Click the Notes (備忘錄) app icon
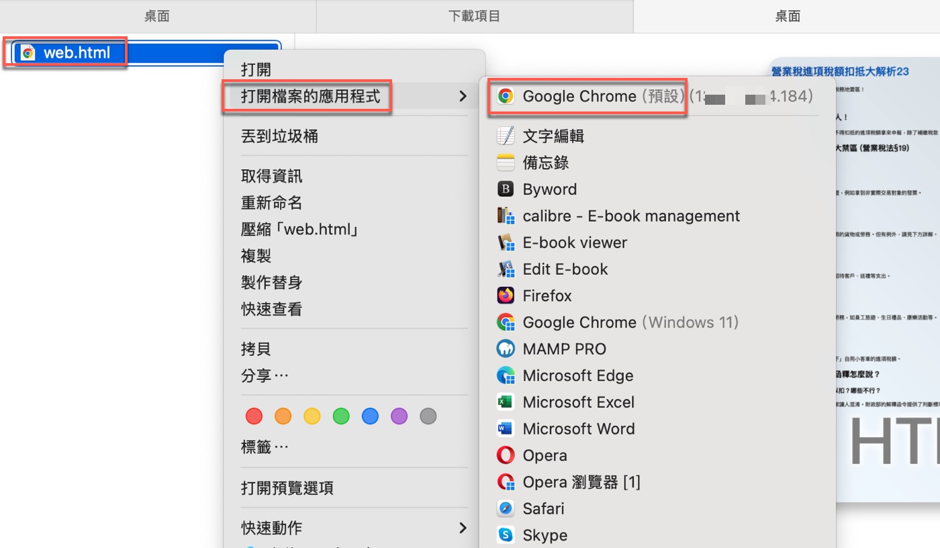 pyautogui.click(x=506, y=163)
